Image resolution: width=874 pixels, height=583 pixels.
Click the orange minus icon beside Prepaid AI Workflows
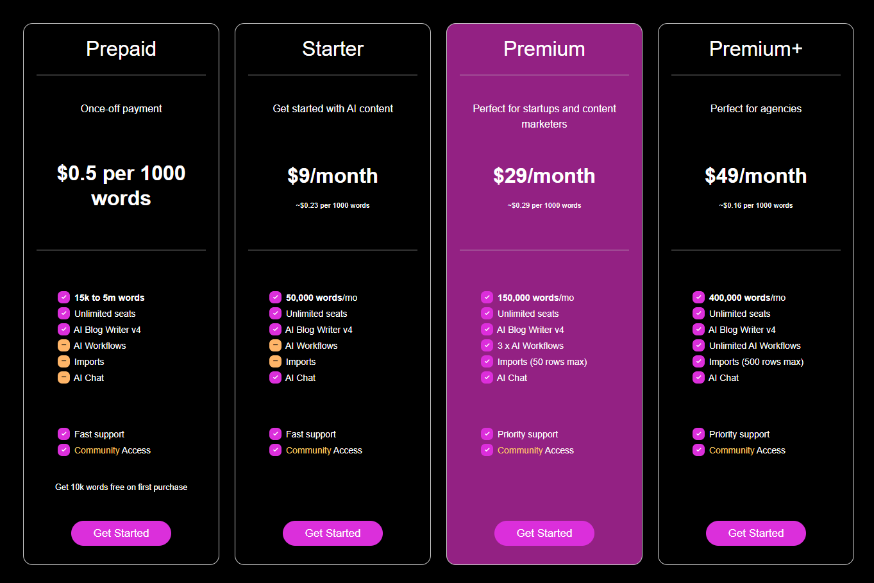(63, 345)
